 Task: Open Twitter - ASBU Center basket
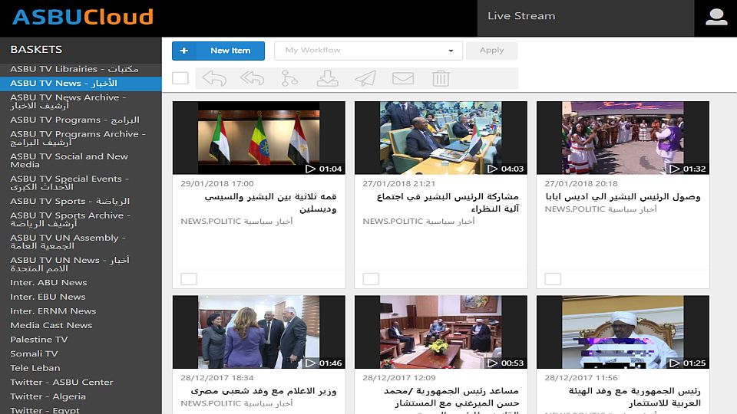[81, 382]
